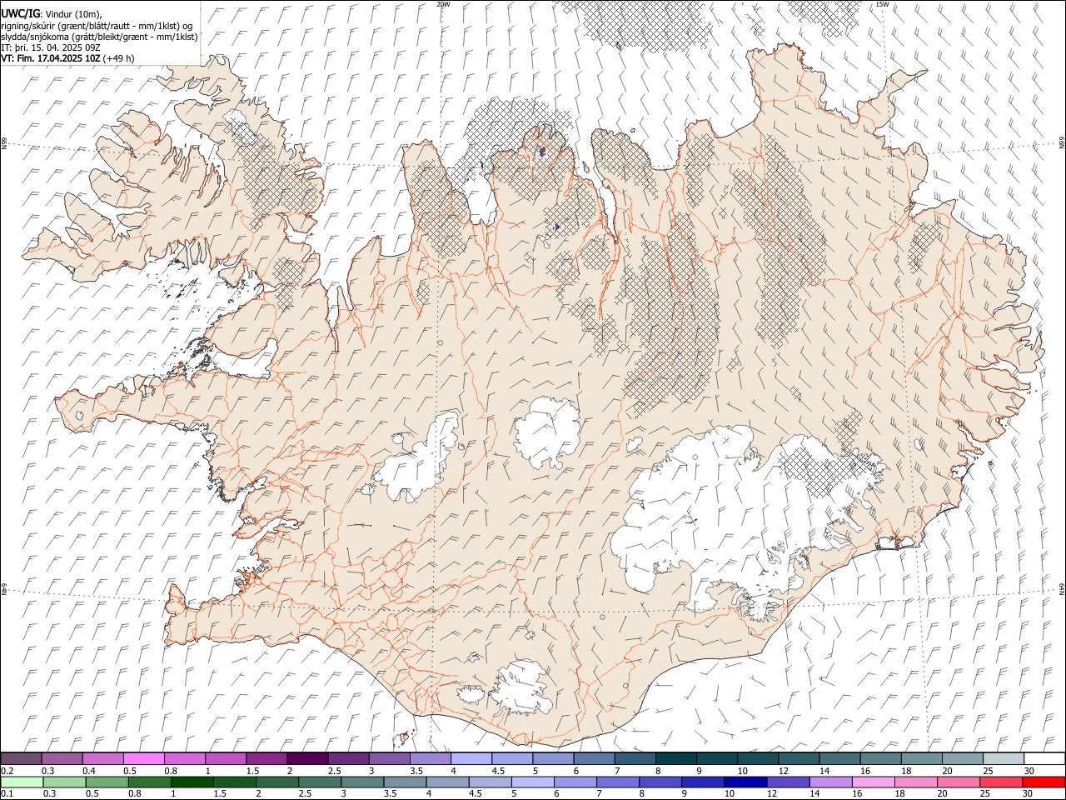The height and width of the screenshot is (800, 1066).
Task: Select the pale mint 0.1 rain swatch
Action: 22,782
